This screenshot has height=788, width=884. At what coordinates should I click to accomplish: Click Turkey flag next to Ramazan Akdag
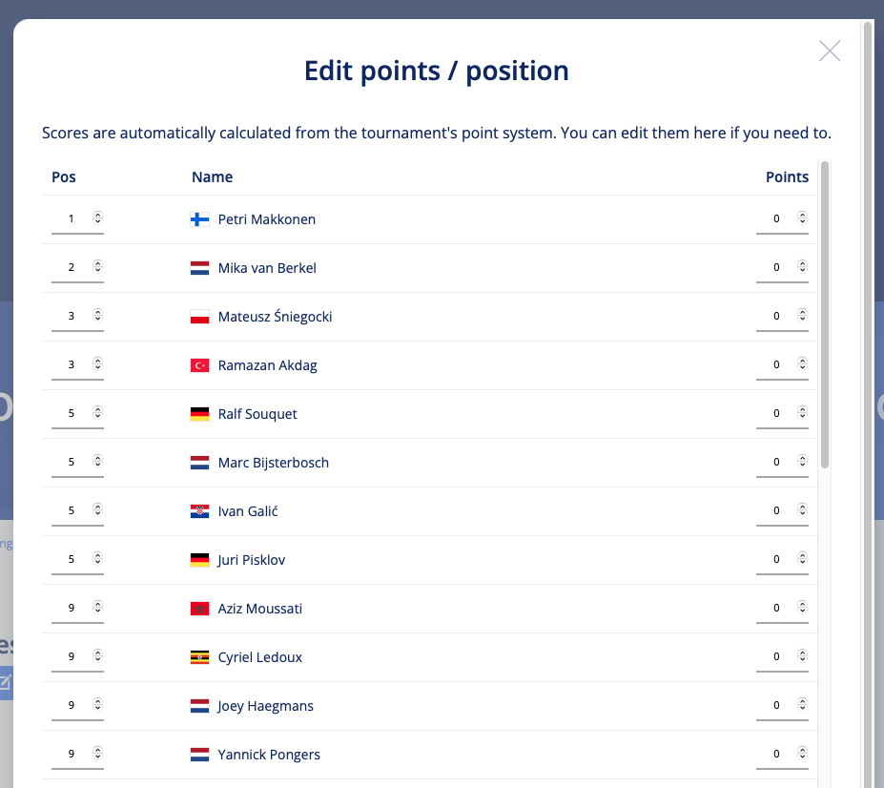pos(199,365)
